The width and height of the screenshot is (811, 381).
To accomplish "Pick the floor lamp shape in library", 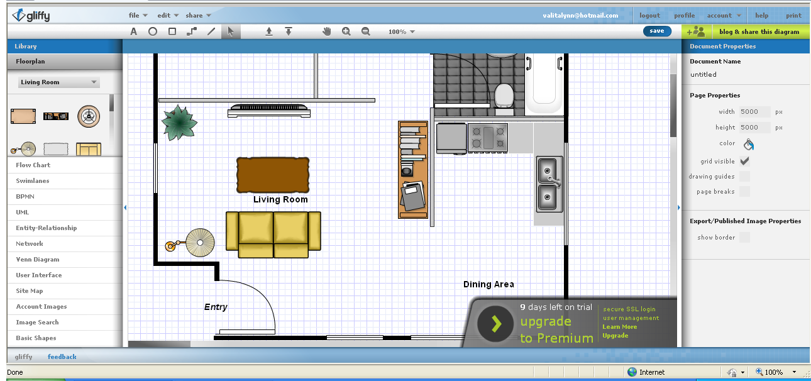I will (x=23, y=149).
